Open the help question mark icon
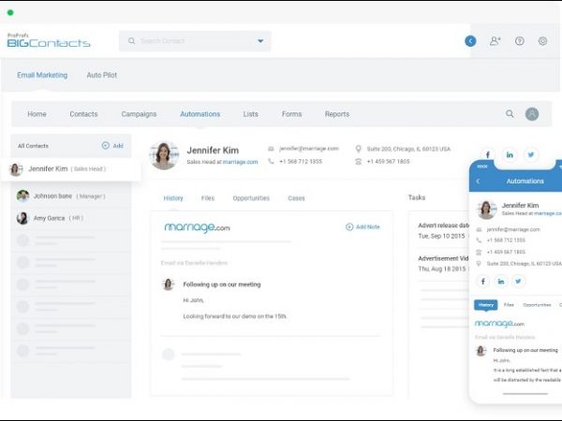Image resolution: width=562 pixels, height=421 pixels. click(519, 41)
